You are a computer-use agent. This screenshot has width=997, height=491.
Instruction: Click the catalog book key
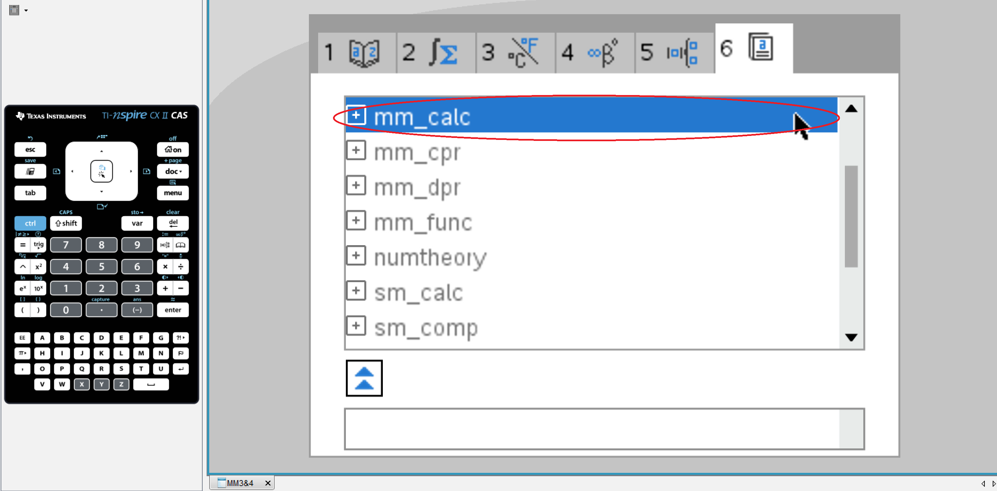tap(181, 245)
